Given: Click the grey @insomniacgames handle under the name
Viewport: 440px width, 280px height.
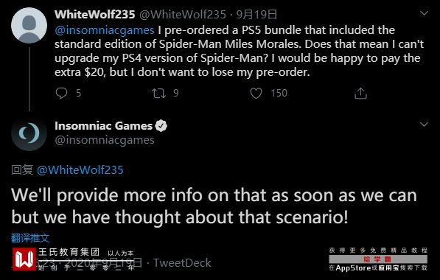Looking at the screenshot, I should (x=105, y=140).
